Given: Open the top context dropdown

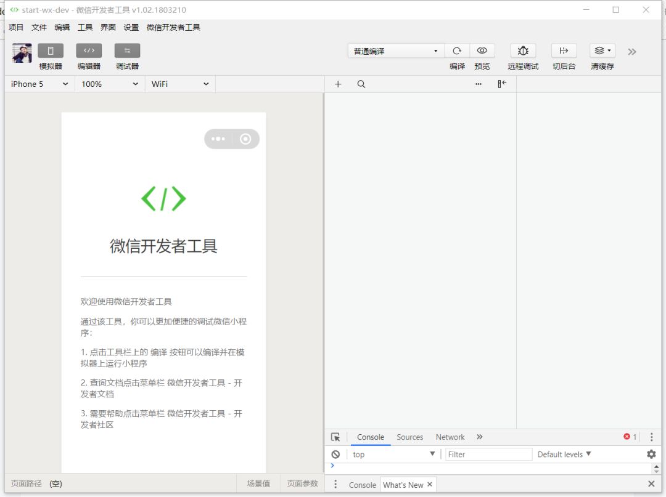Looking at the screenshot, I should point(393,454).
